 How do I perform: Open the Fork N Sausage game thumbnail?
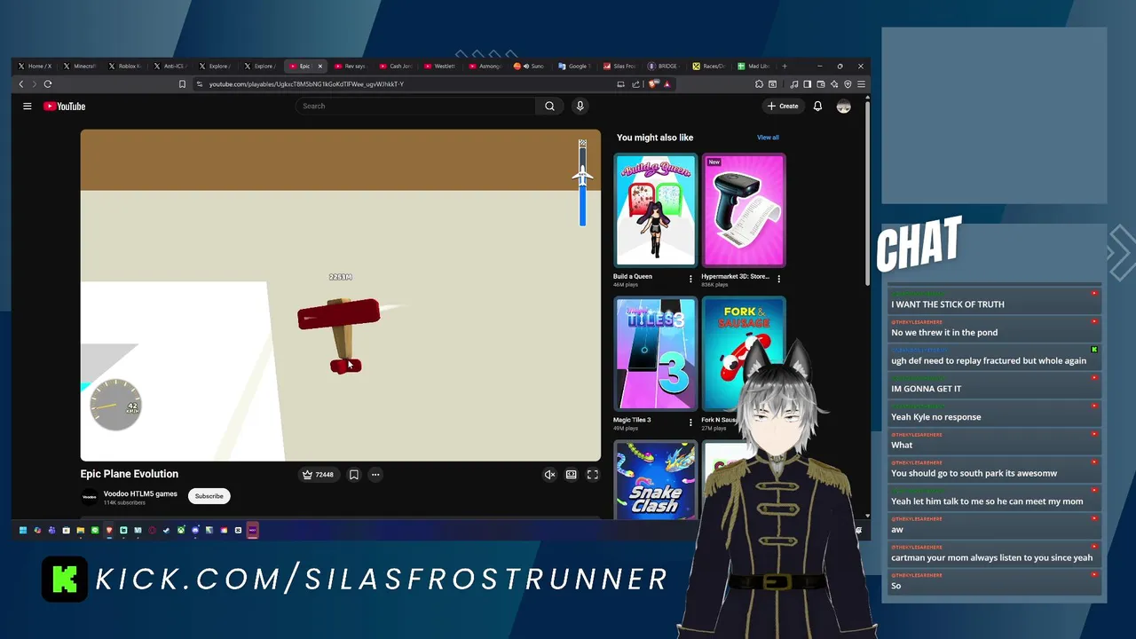[744, 354]
